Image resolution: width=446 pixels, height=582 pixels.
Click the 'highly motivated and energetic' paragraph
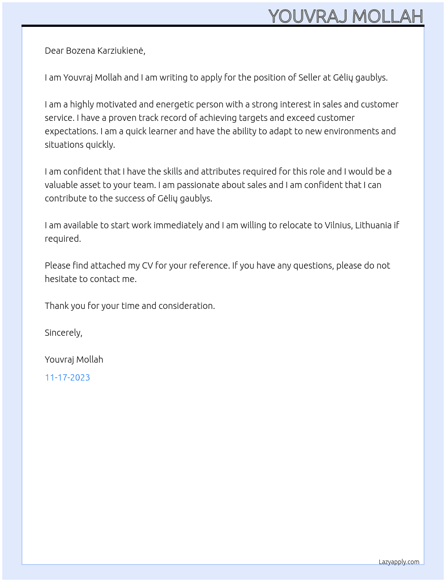click(222, 124)
